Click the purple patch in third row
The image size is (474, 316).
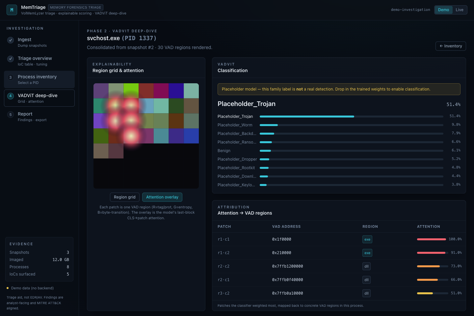click(101, 121)
